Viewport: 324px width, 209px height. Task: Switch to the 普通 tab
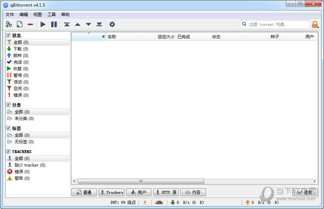pyautogui.click(x=84, y=192)
